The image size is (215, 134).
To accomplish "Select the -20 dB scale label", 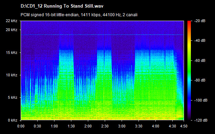I will pyautogui.click(x=200, y=21).
